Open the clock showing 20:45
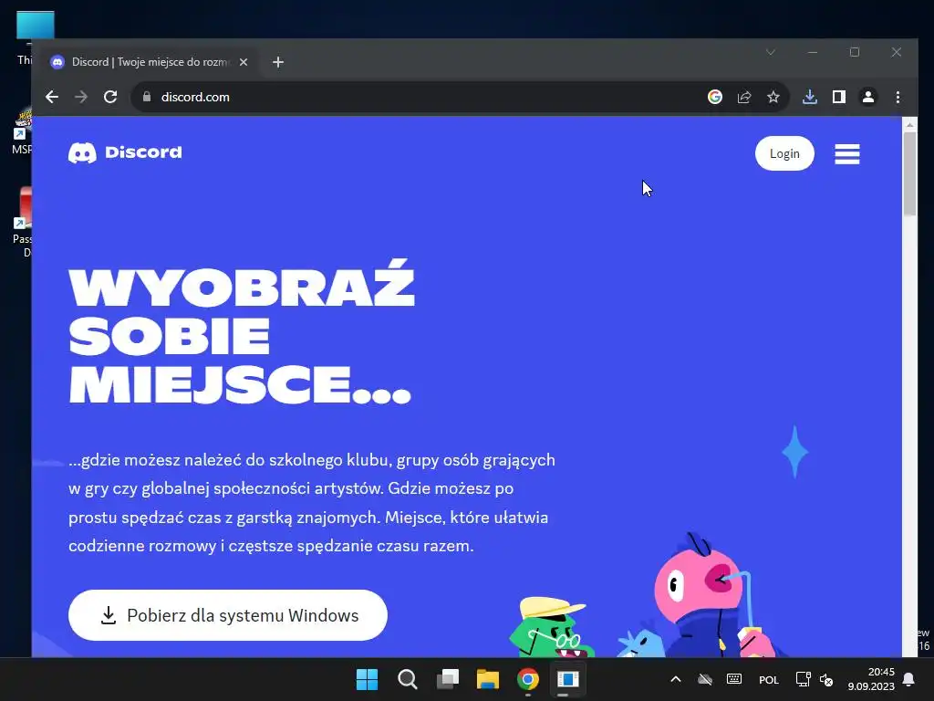This screenshot has height=701, width=934. pyautogui.click(x=871, y=679)
